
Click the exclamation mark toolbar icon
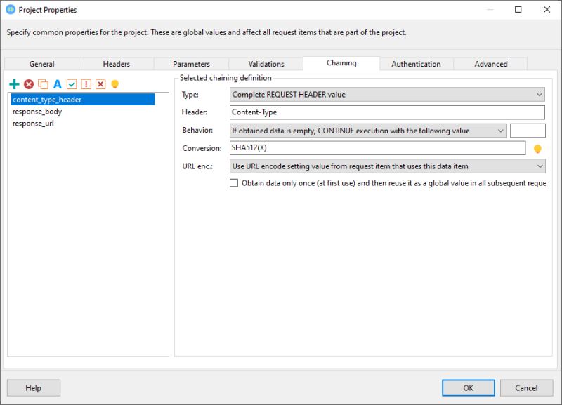pyautogui.click(x=86, y=84)
